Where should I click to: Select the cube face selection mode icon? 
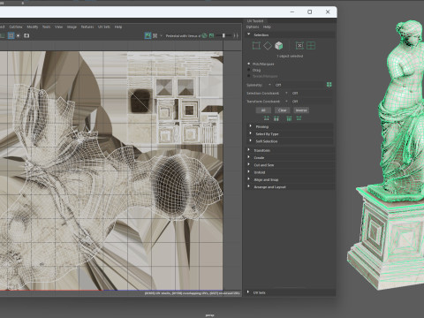tap(278, 46)
